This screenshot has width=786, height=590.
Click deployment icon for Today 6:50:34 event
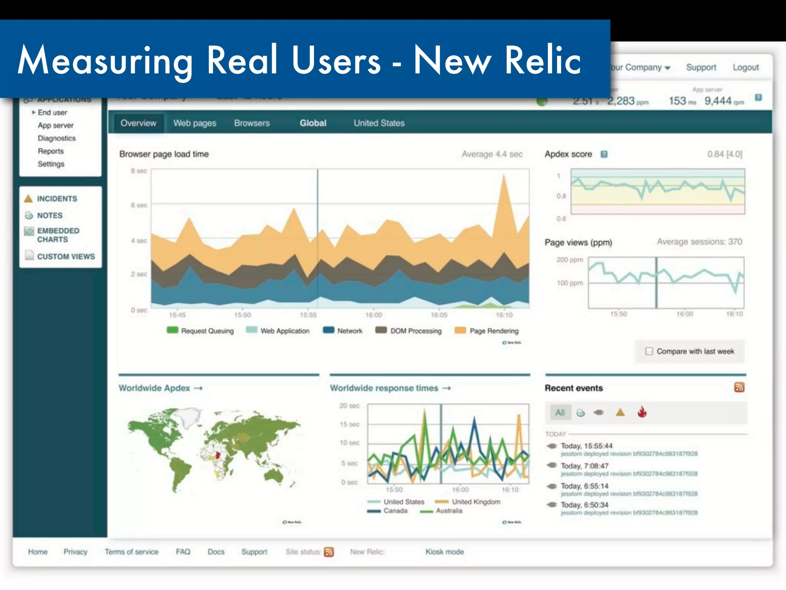(x=552, y=504)
